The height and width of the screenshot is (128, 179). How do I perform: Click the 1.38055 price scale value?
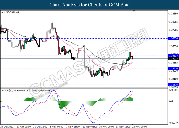pos(173,22)
